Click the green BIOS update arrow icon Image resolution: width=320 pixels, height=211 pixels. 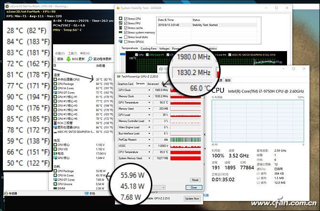pyautogui.click(x=68, y=59)
